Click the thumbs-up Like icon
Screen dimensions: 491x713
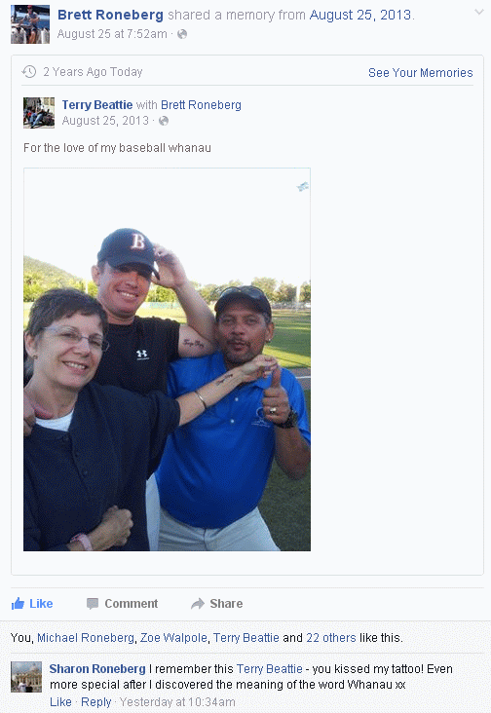tap(18, 603)
